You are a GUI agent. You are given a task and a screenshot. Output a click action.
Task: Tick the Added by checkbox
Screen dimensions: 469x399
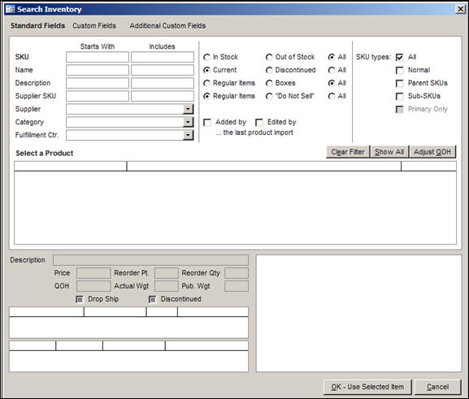(x=207, y=123)
